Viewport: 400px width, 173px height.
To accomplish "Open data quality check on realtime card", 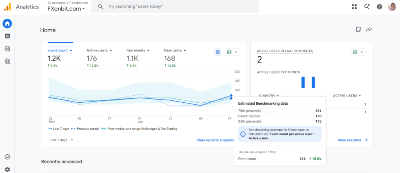I will click(358, 52).
